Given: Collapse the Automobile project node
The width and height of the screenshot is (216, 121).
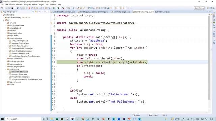Looking at the screenshot, I should coord(2,15).
